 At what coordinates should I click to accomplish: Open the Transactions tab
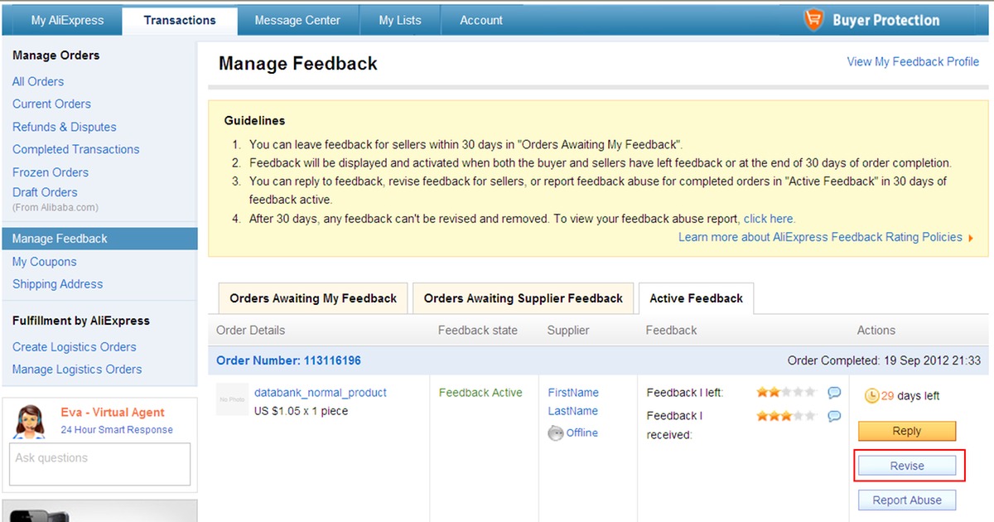[180, 20]
